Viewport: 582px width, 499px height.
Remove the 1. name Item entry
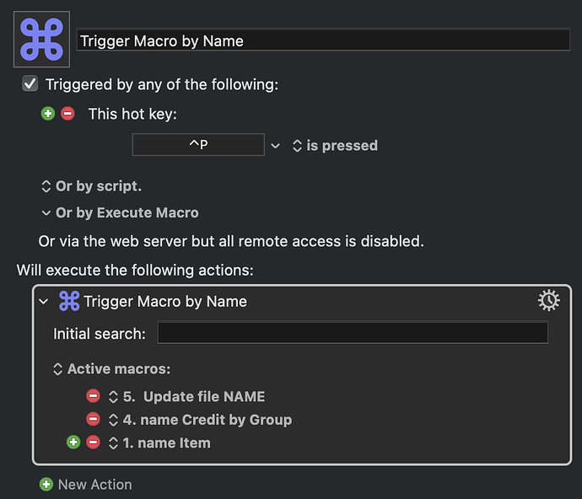(93, 443)
